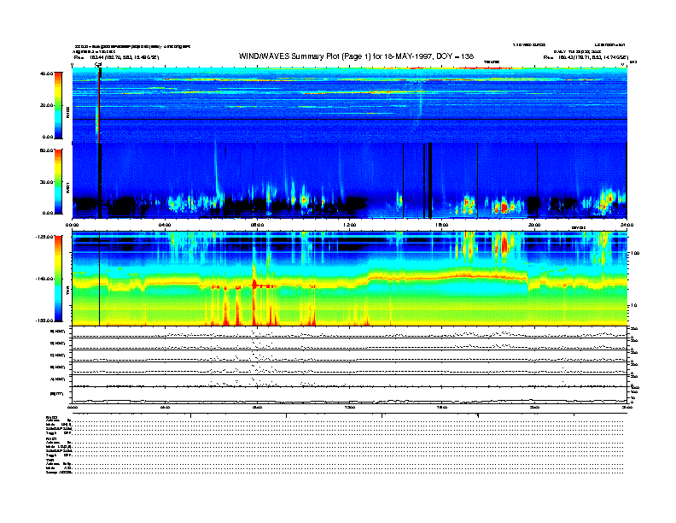Click the 12:00 label under RAD1 spectrogram
This screenshot has height=523, width=676.
[x=350, y=225]
